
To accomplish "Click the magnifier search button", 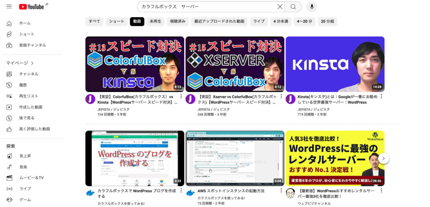I will click(293, 7).
